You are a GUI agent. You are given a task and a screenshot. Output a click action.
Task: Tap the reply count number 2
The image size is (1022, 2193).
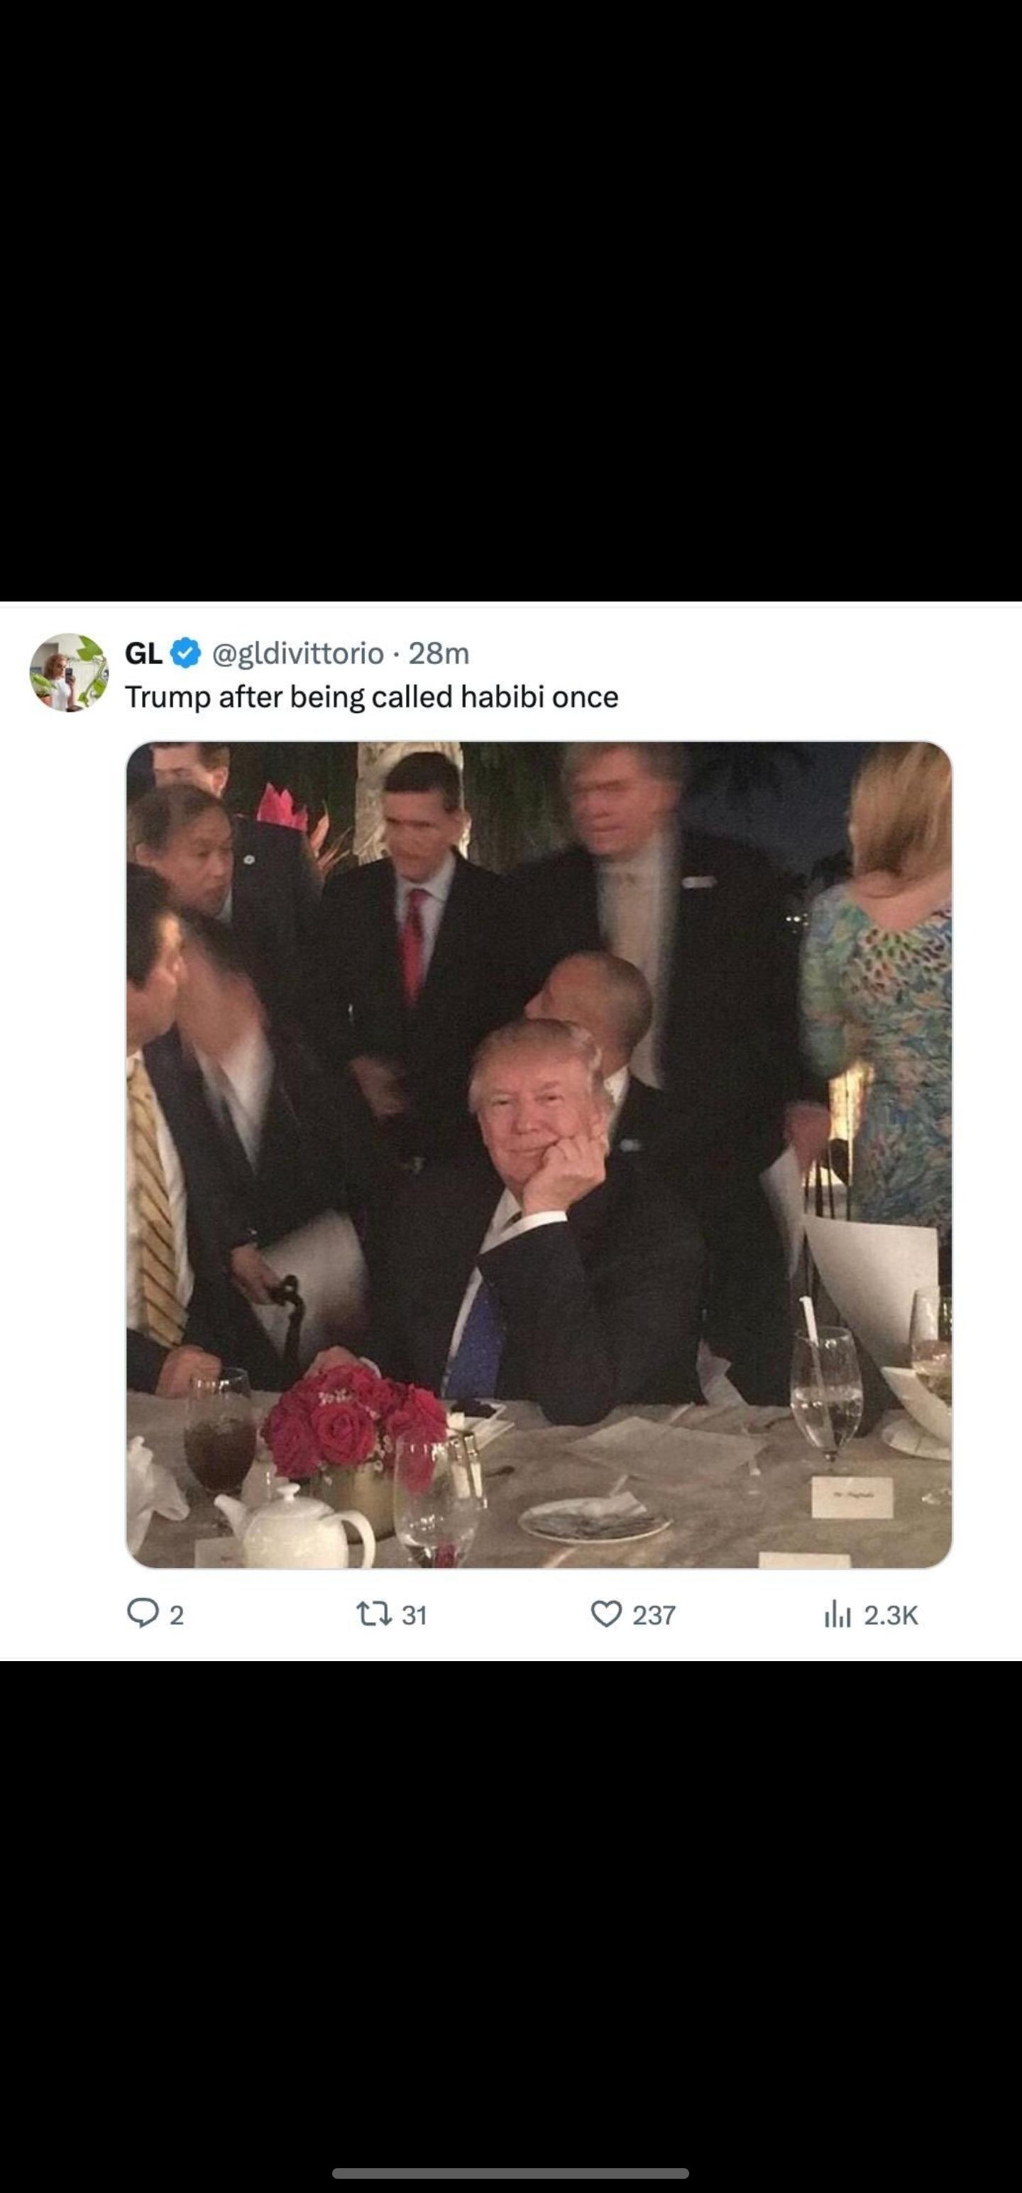point(176,1615)
